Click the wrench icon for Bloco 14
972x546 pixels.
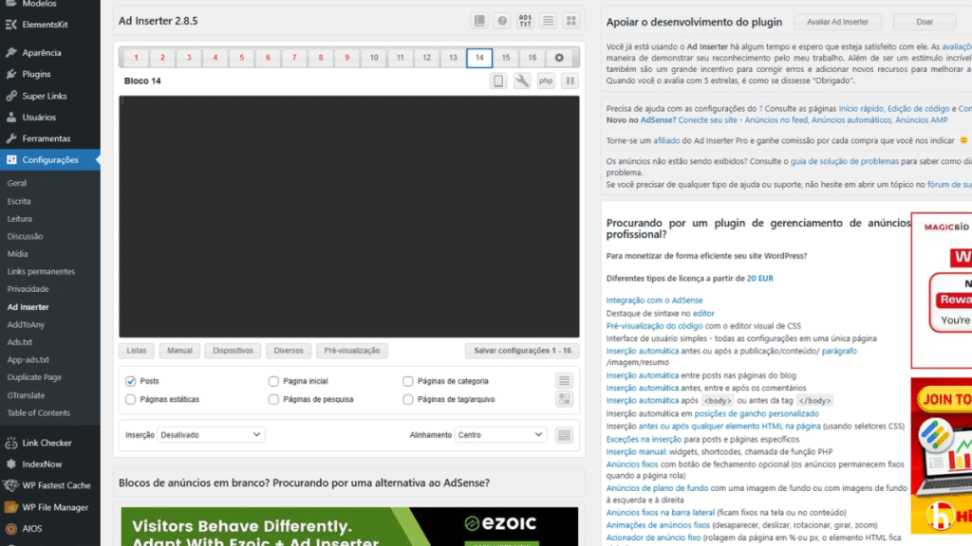tap(522, 81)
